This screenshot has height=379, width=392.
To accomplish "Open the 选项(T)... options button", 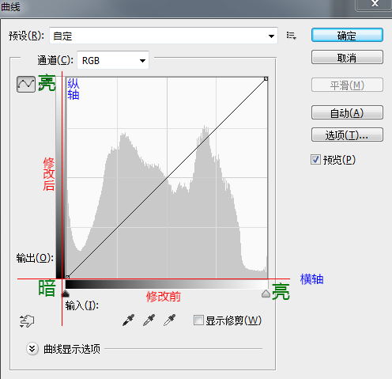I will click(347, 135).
